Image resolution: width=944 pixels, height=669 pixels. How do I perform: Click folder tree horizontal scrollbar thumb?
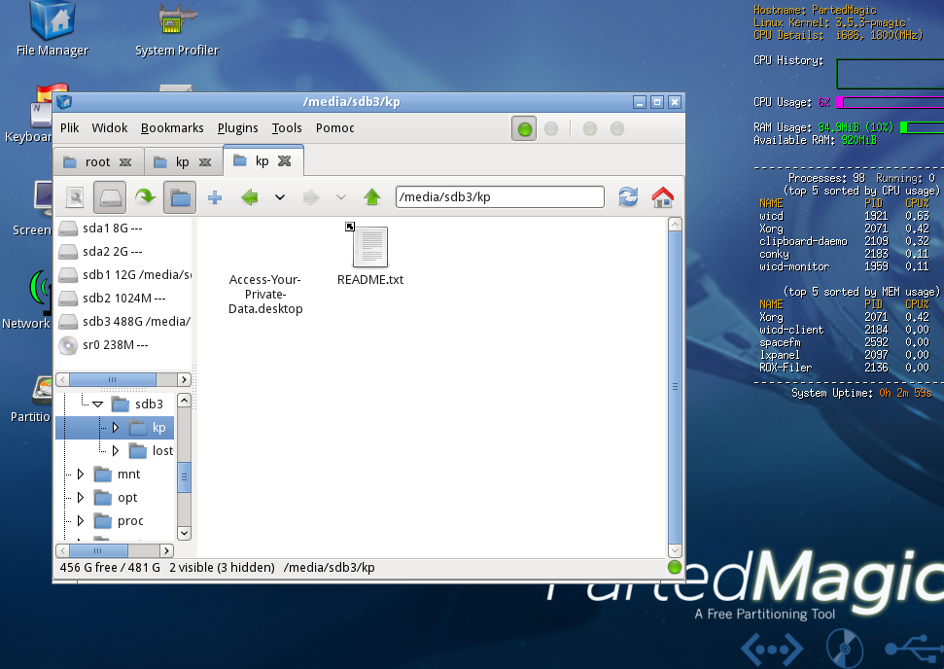(x=98, y=550)
